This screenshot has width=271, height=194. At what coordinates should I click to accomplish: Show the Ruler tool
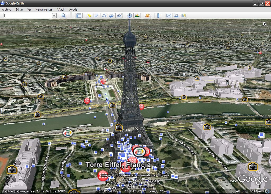[x=158, y=16]
